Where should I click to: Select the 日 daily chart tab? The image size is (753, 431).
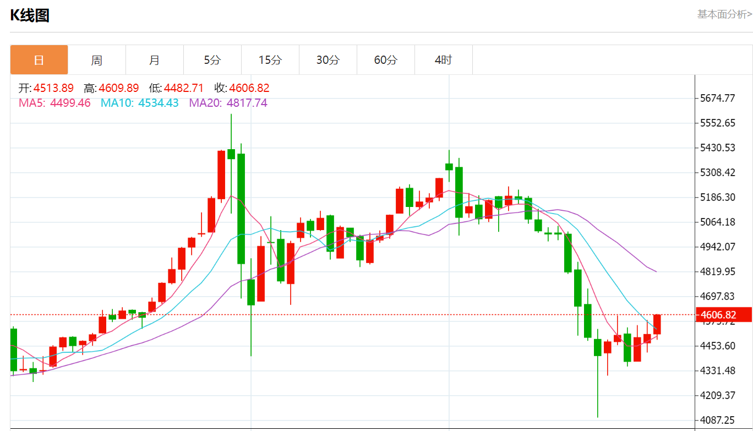(x=39, y=60)
